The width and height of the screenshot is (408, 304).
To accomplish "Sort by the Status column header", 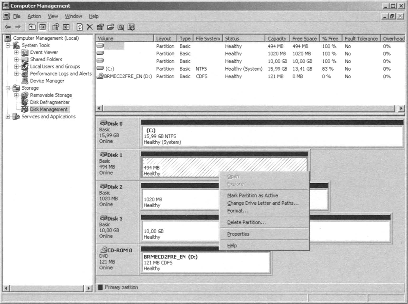I will [x=244, y=38].
